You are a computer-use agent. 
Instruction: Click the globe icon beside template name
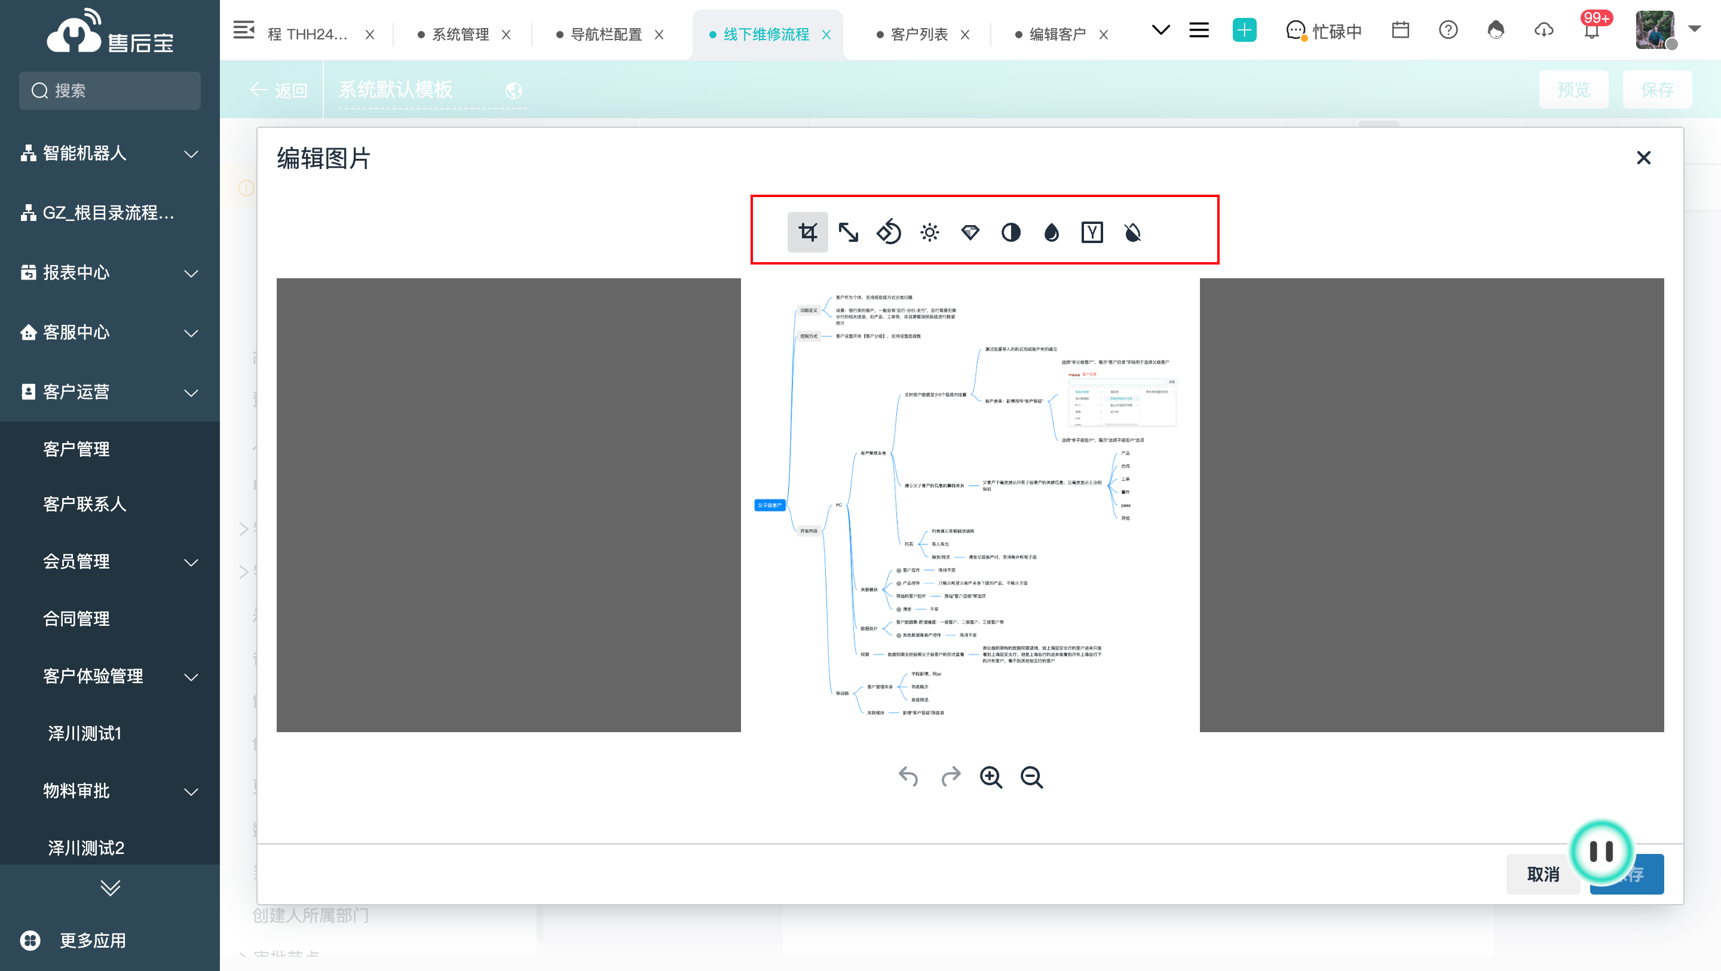tap(513, 90)
